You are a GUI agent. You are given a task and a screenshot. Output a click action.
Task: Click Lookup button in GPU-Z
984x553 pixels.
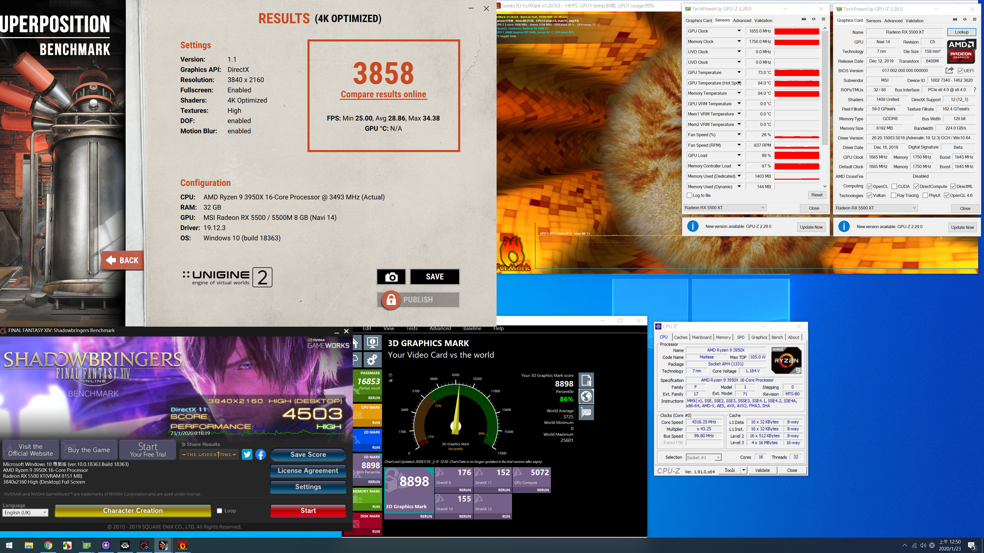tap(961, 32)
